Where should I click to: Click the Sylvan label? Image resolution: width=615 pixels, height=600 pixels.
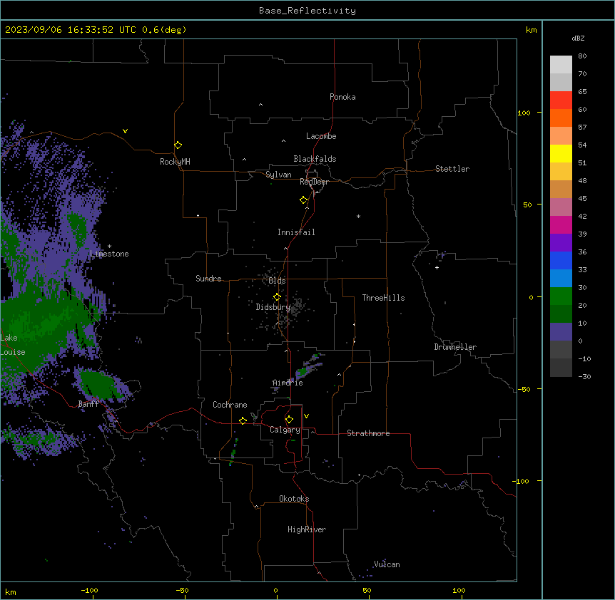coord(278,175)
